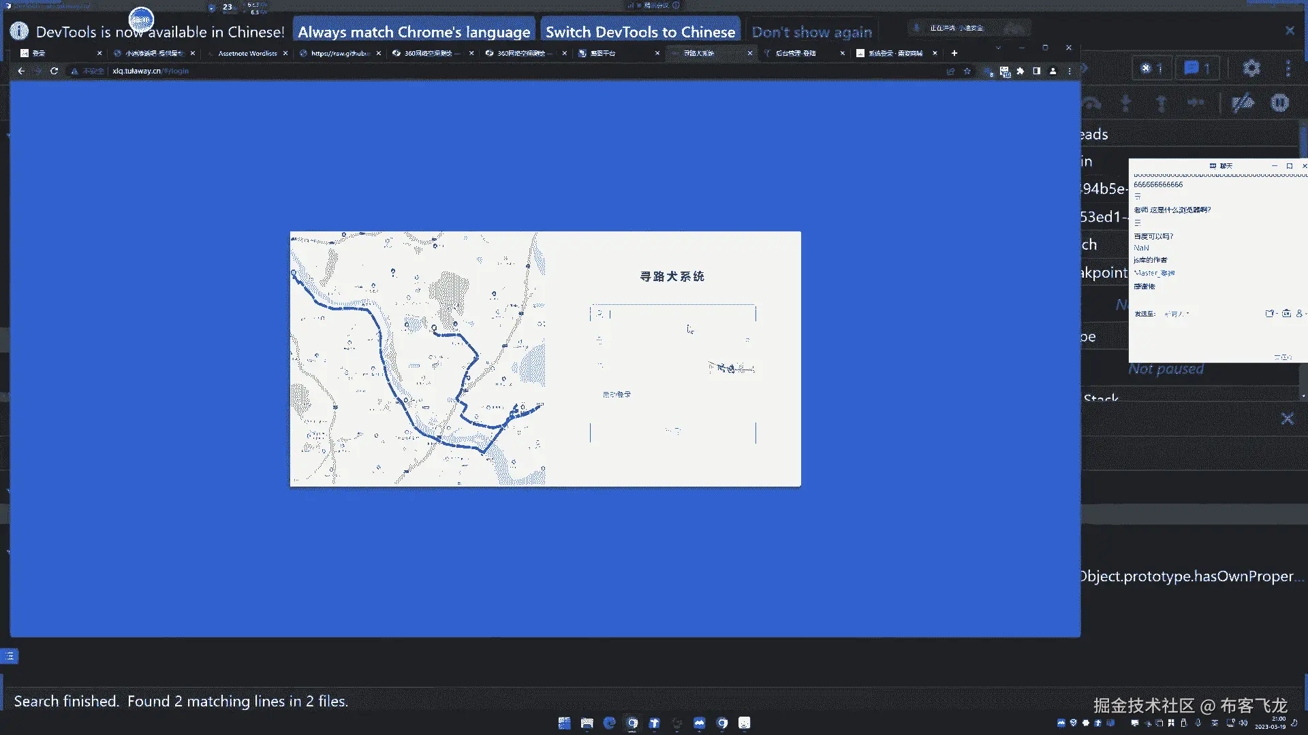Toggle deactivate breakpoints icon
This screenshot has height=735, width=1308.
click(1243, 103)
